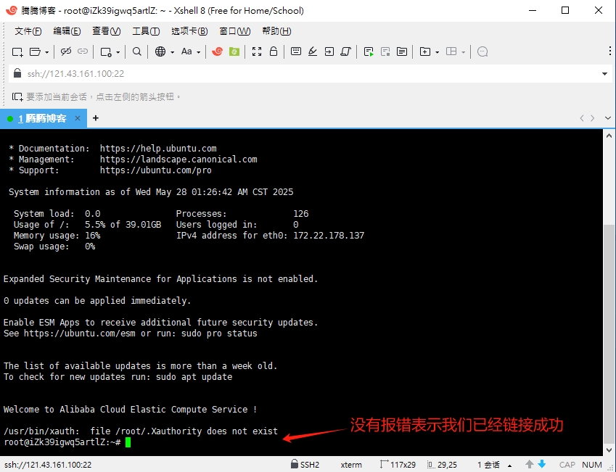This screenshot has width=616, height=472.
Task: Click the keyboard icon in toolbar
Action: pos(295,51)
